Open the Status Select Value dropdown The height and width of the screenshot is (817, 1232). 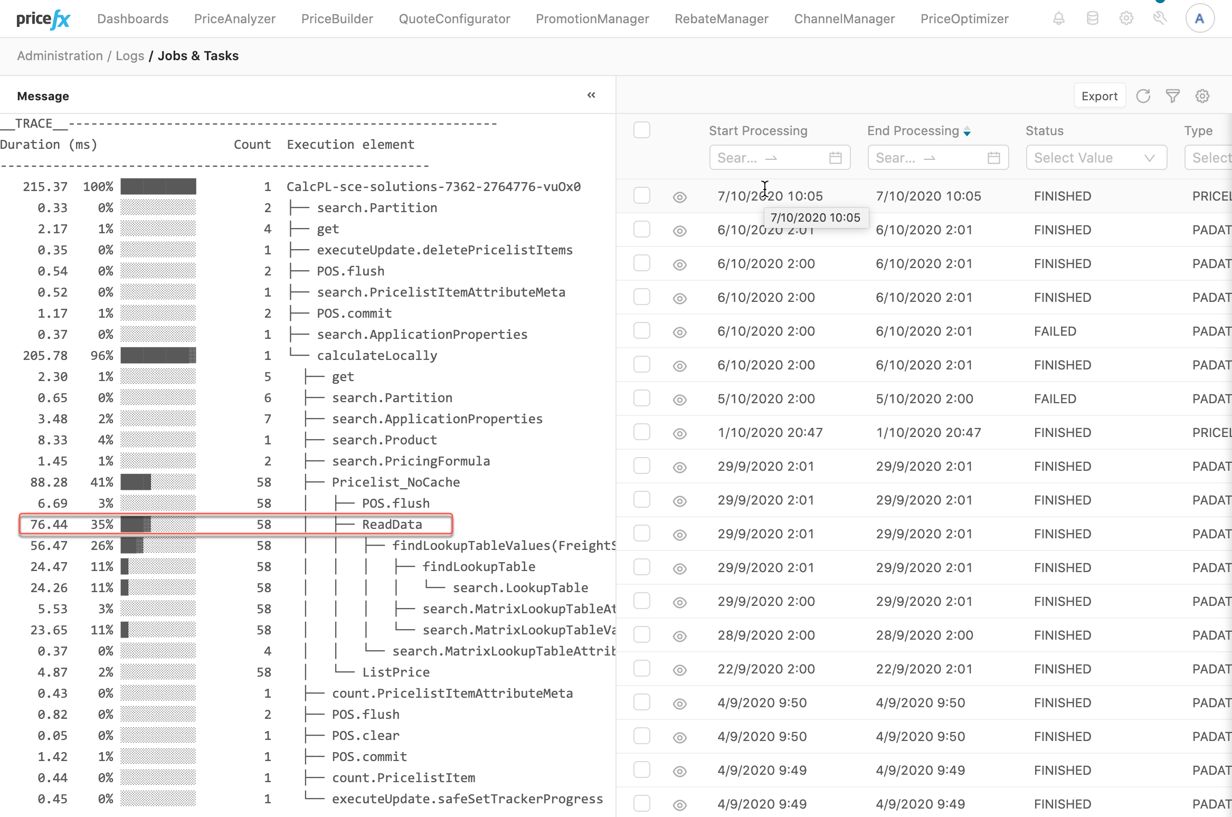[x=1096, y=158]
